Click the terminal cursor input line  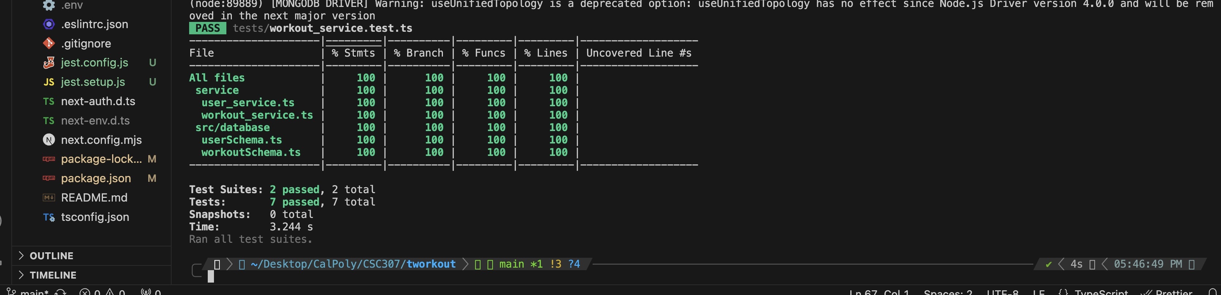click(x=211, y=276)
